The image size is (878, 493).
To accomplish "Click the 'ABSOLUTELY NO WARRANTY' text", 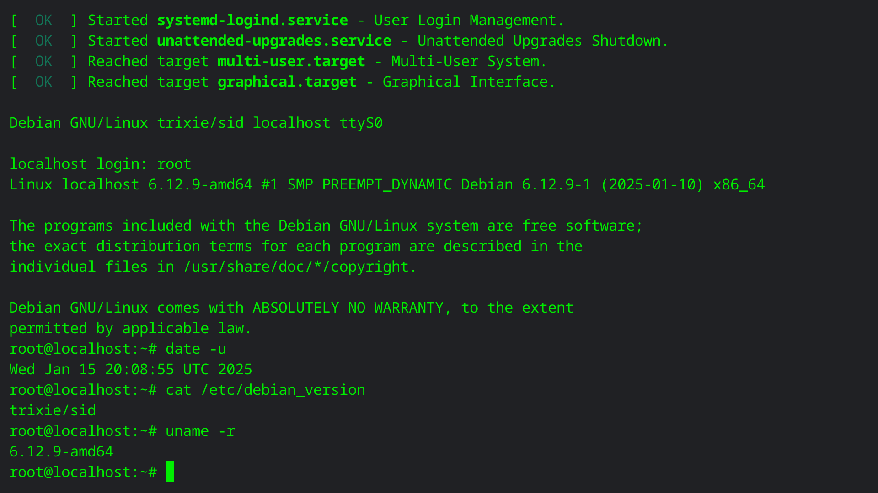I will click(x=348, y=308).
